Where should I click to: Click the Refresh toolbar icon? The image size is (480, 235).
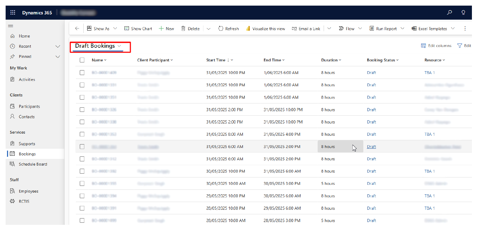[x=221, y=29]
